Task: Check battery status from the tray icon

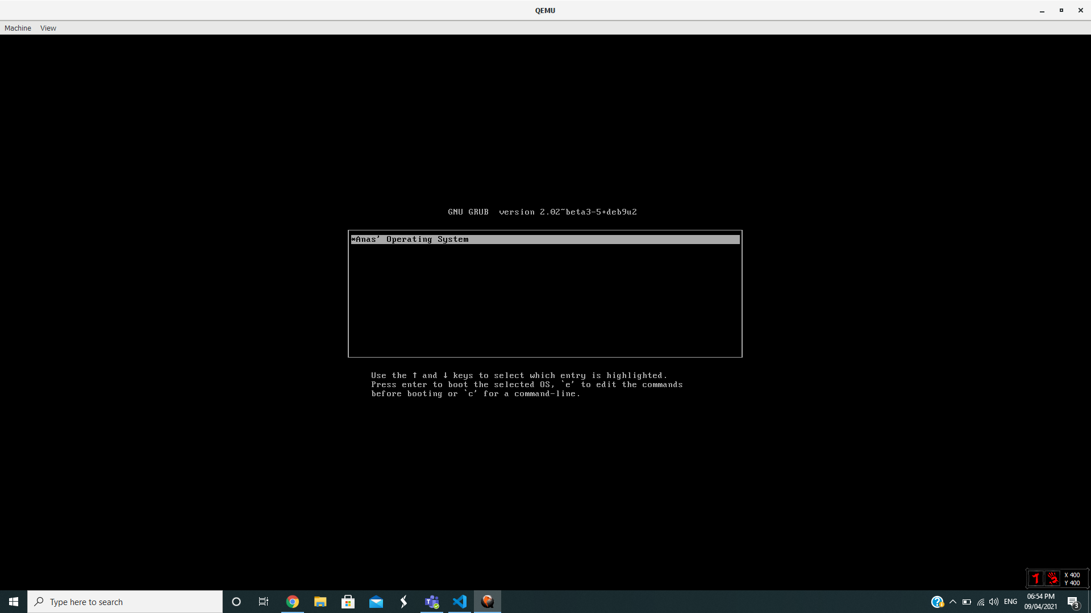Action: (967, 602)
